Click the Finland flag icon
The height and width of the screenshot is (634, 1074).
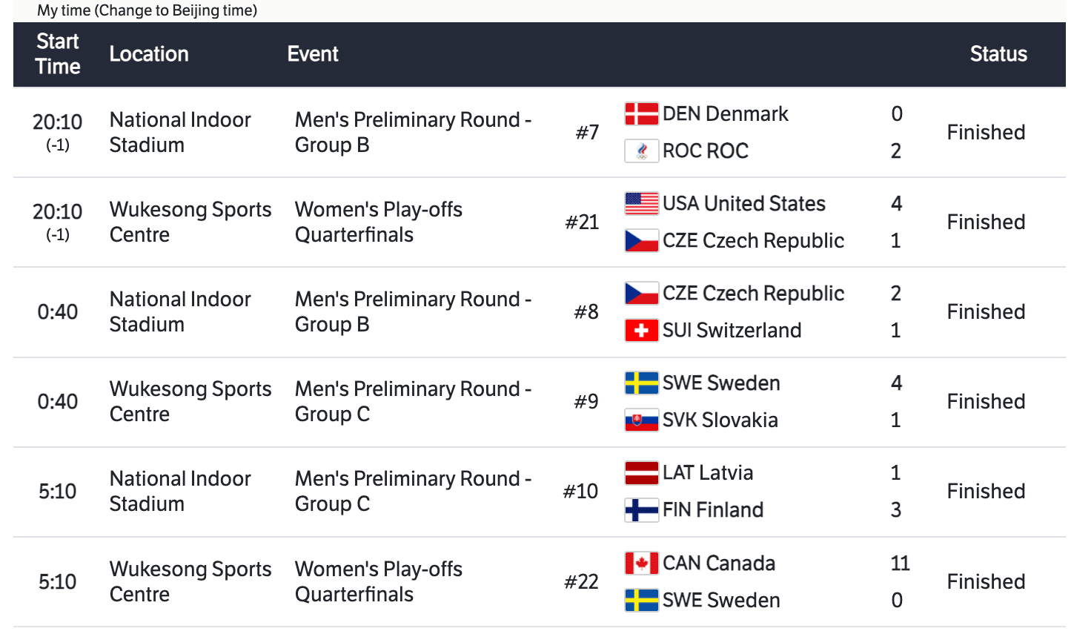tap(641, 510)
